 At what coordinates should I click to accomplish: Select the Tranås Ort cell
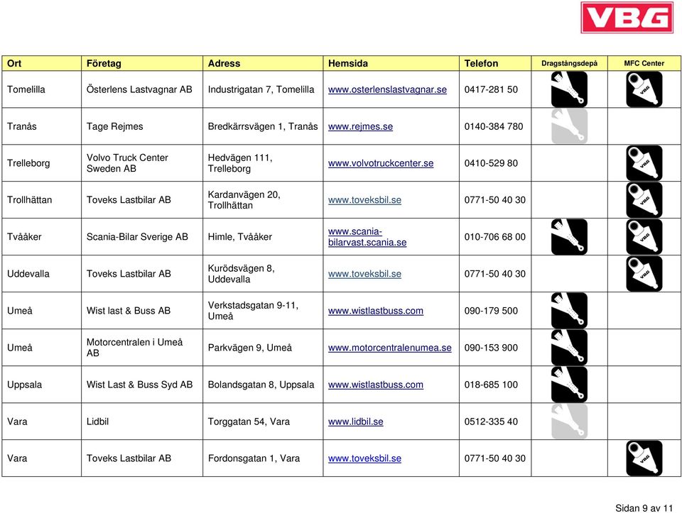[x=42, y=126]
